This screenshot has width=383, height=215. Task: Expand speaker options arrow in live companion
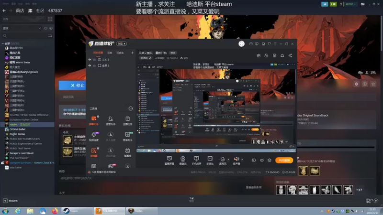click(242, 160)
